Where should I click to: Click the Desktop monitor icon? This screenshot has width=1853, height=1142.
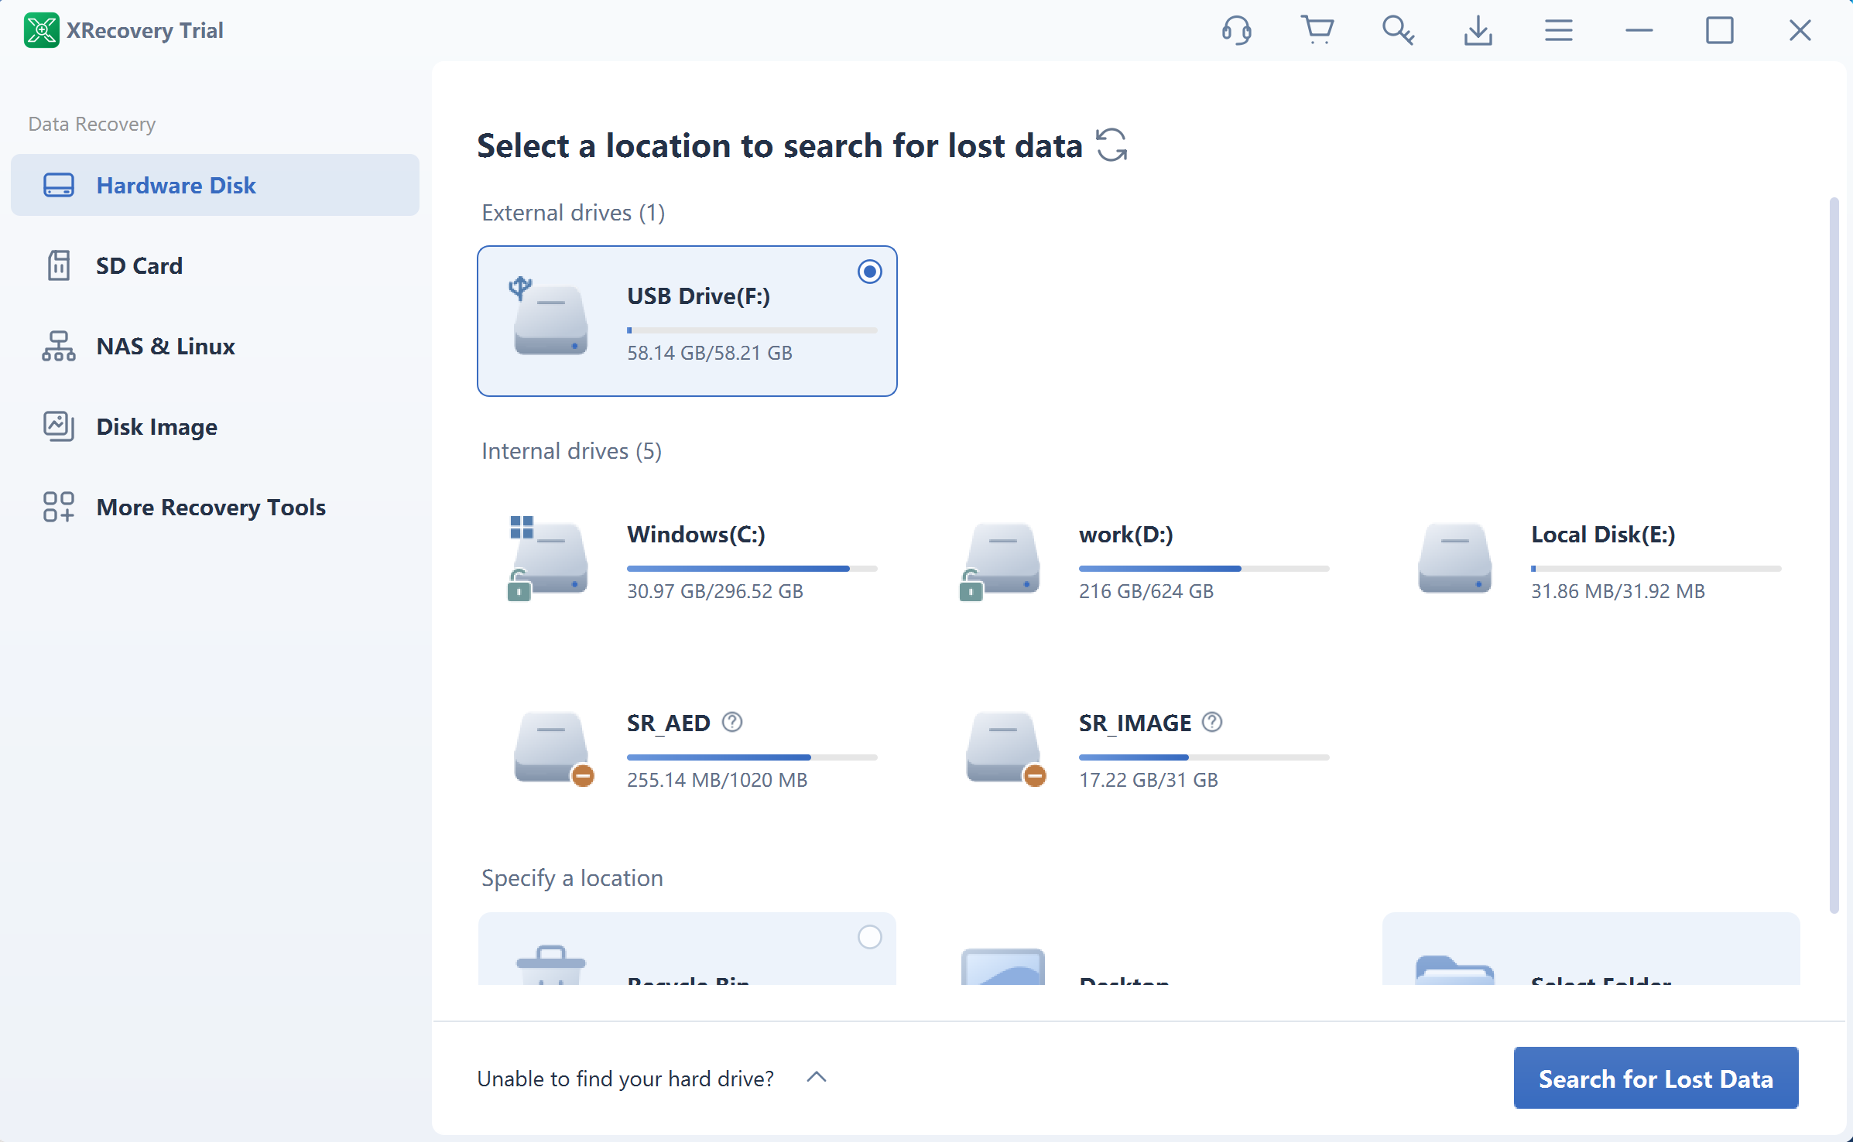click(x=1002, y=966)
